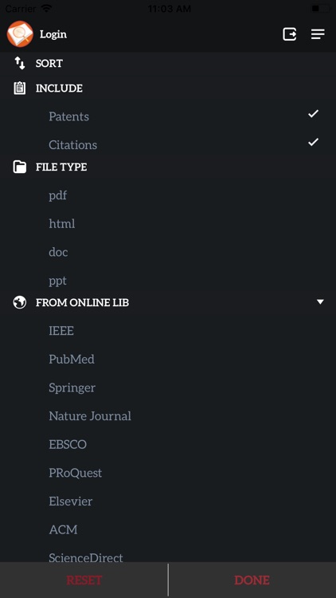This screenshot has height=598, width=336.
Task: Open the hamburger menu icon
Action: [318, 34]
